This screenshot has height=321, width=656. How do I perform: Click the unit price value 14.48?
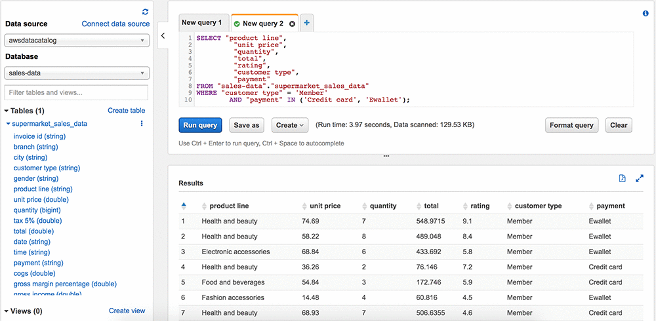[310, 297]
